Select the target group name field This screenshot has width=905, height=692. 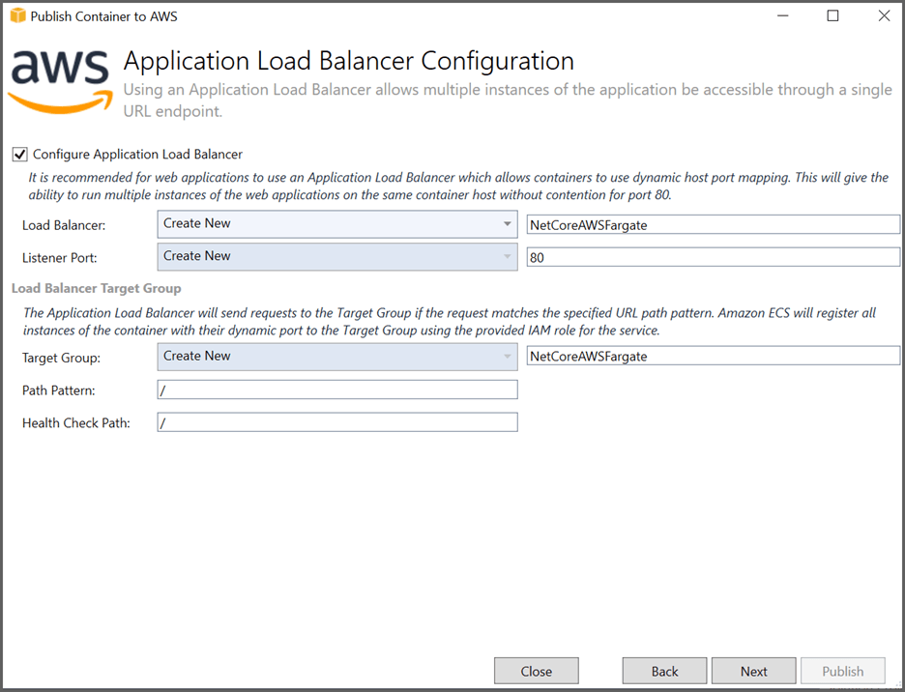click(x=712, y=356)
